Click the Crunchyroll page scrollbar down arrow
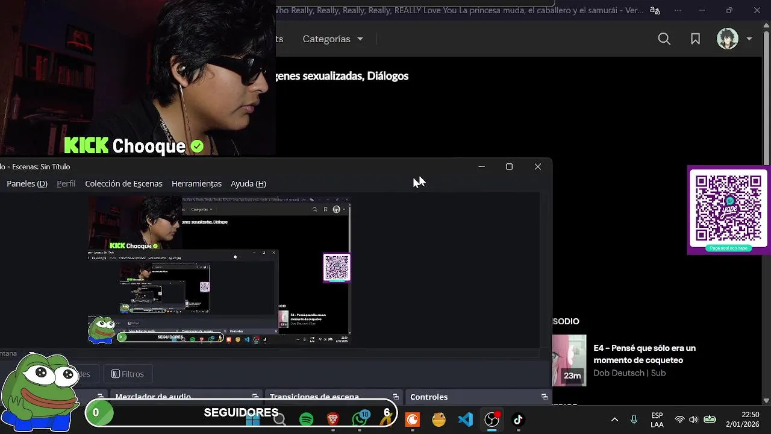 (766, 400)
